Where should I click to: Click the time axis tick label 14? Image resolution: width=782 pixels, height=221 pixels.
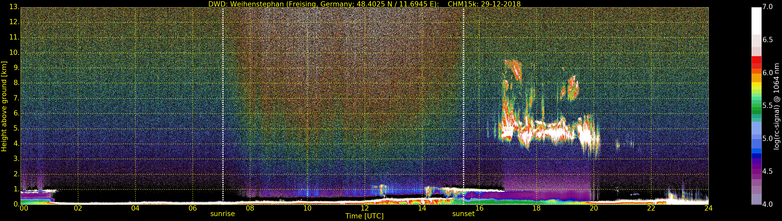click(422, 208)
